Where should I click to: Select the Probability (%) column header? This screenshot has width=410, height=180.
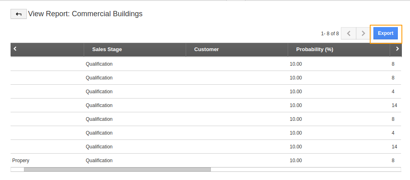click(x=315, y=49)
